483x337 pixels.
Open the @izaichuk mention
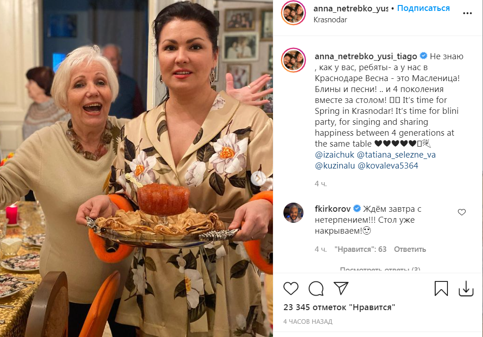tap(334, 154)
